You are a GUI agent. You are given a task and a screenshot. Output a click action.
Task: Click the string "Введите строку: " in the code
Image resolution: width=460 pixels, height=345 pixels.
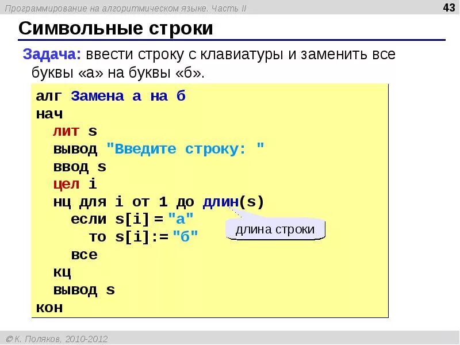click(x=185, y=149)
